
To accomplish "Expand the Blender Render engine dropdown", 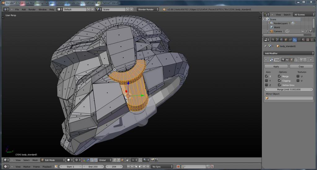I will 148,9.
